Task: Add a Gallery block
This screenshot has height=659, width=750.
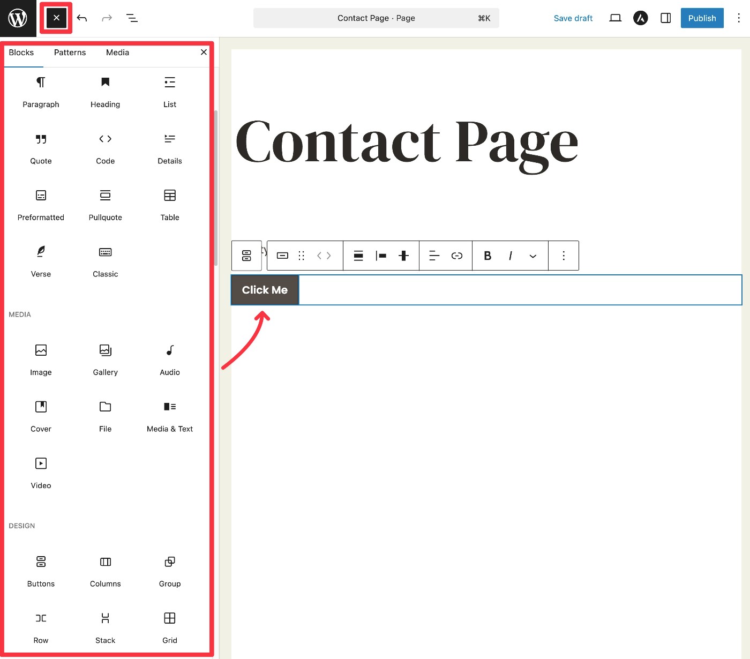Action: 105,359
